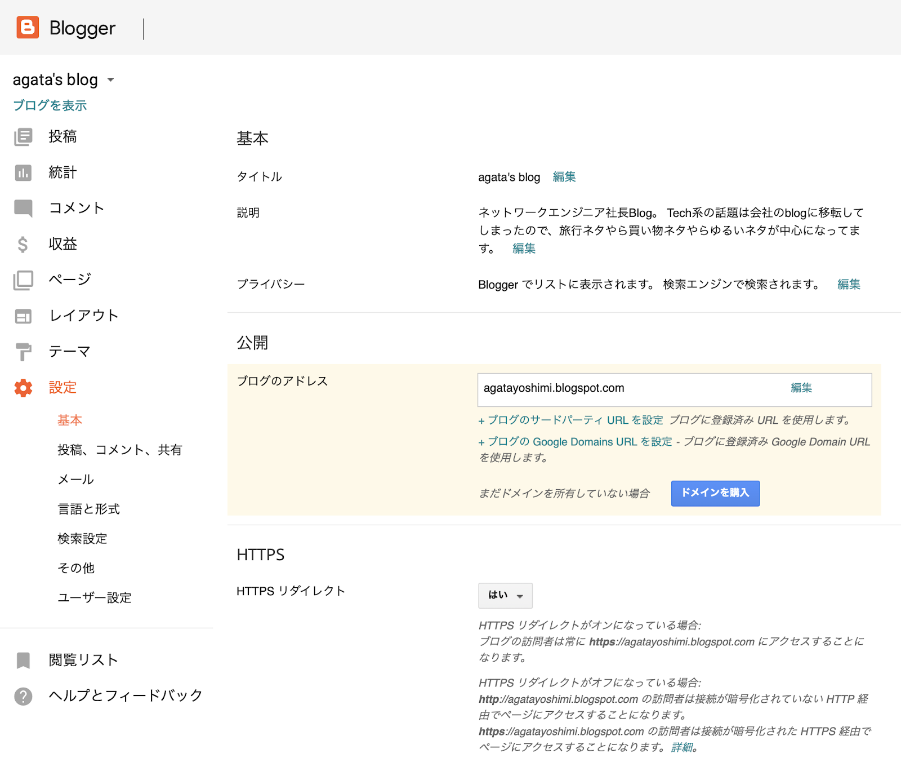
Task: Open テーマ in the sidebar
Action: coord(70,352)
